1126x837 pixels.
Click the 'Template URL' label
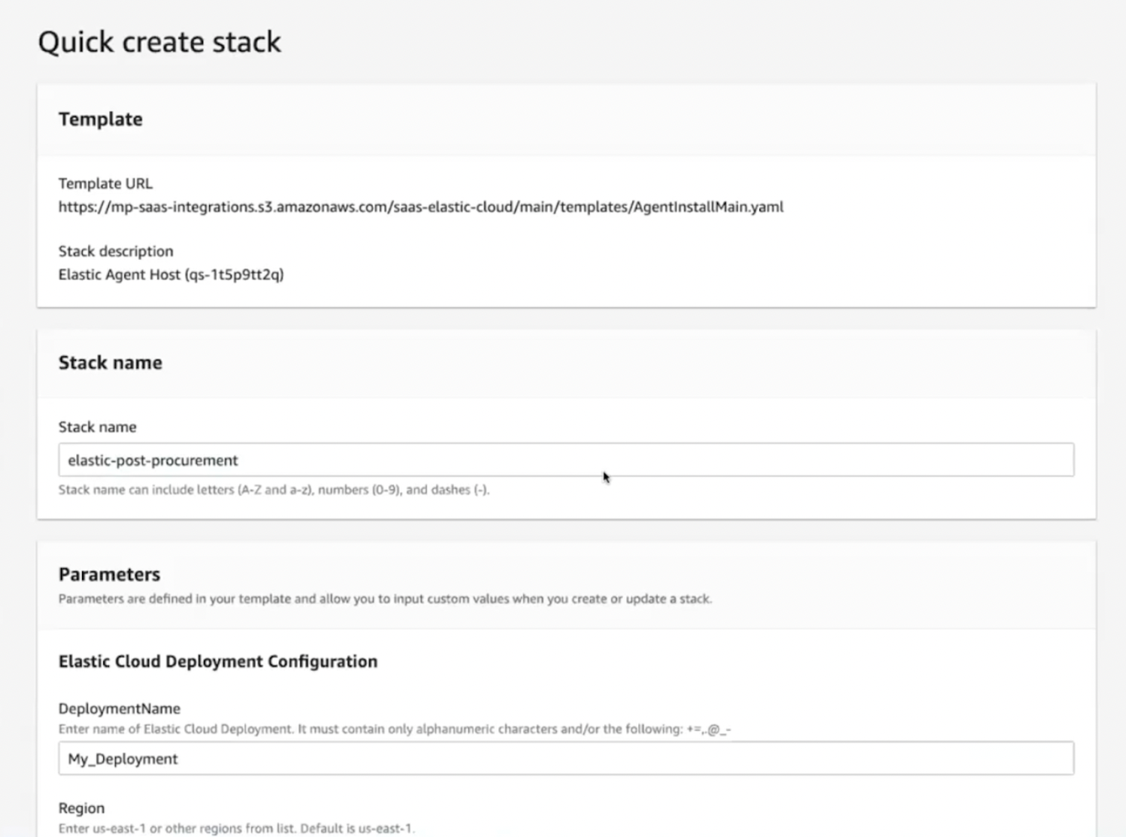(x=105, y=184)
